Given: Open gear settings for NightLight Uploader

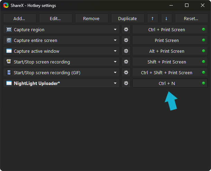Looking at the screenshot, I should coord(126,83).
